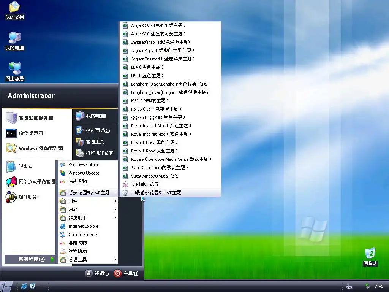Apply AngelXX 蓝色的可爱主题
The height and width of the screenshot is (292, 389).
click(x=171, y=34)
